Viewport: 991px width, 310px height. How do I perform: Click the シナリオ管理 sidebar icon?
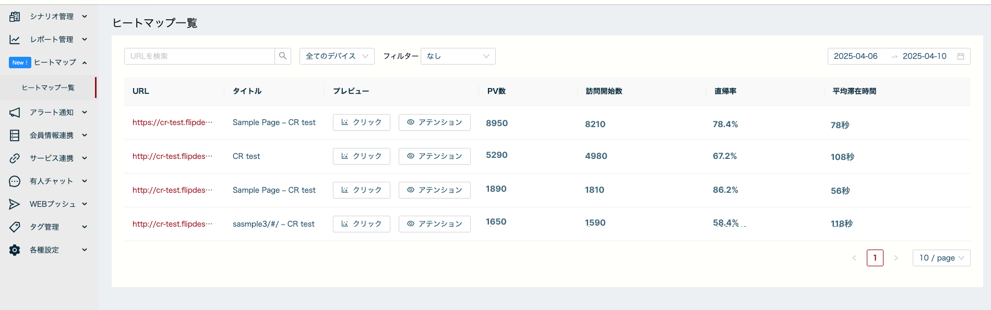tap(15, 17)
